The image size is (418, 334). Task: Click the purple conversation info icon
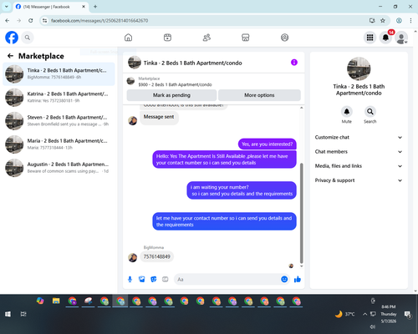coord(294,63)
